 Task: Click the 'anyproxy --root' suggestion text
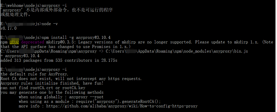pos(86,97)
